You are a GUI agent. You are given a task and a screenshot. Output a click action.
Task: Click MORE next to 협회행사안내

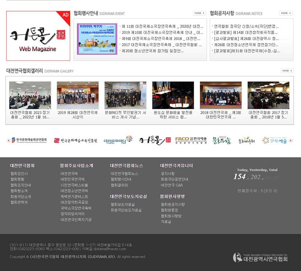199,13
